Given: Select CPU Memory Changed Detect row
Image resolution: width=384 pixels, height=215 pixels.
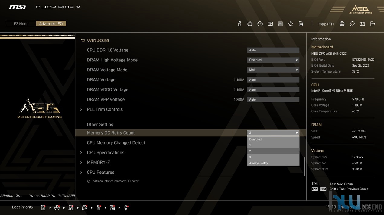Looking at the screenshot, I should [191, 143].
